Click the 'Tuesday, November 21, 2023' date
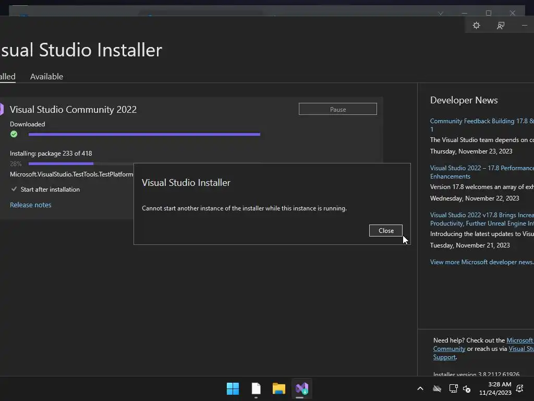Screen dimensions: 534x401 pos(470,245)
